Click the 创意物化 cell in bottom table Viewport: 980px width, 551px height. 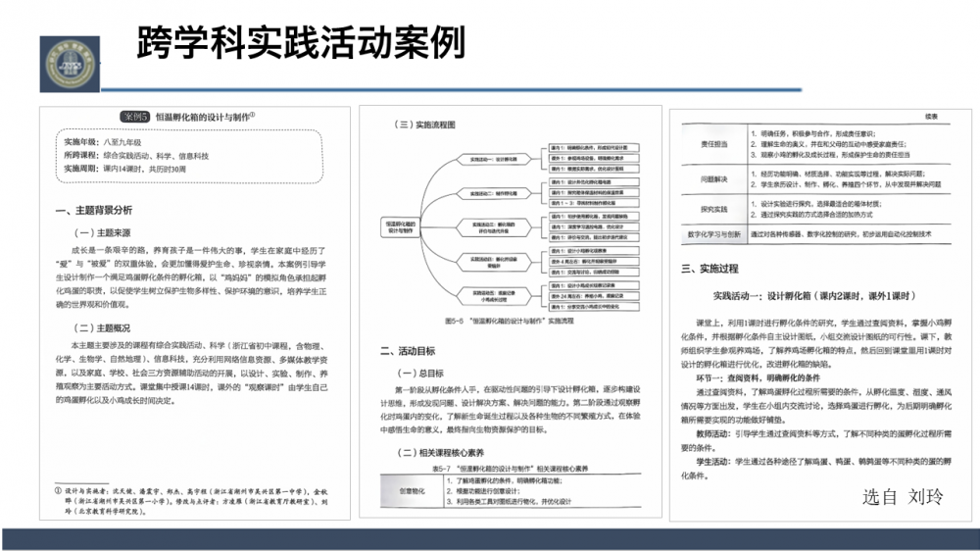(411, 488)
